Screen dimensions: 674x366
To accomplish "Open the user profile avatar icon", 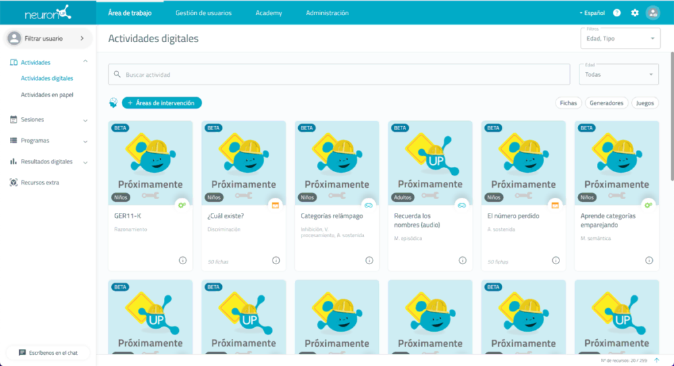I will pos(653,12).
